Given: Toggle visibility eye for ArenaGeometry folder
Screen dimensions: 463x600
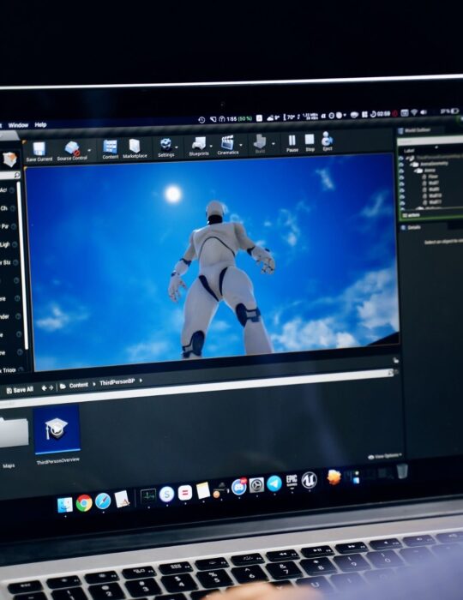Looking at the screenshot, I should tap(401, 165).
